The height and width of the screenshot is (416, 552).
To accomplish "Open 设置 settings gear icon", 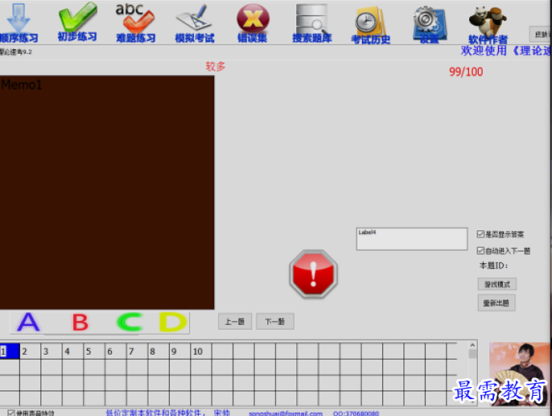I will (x=429, y=25).
